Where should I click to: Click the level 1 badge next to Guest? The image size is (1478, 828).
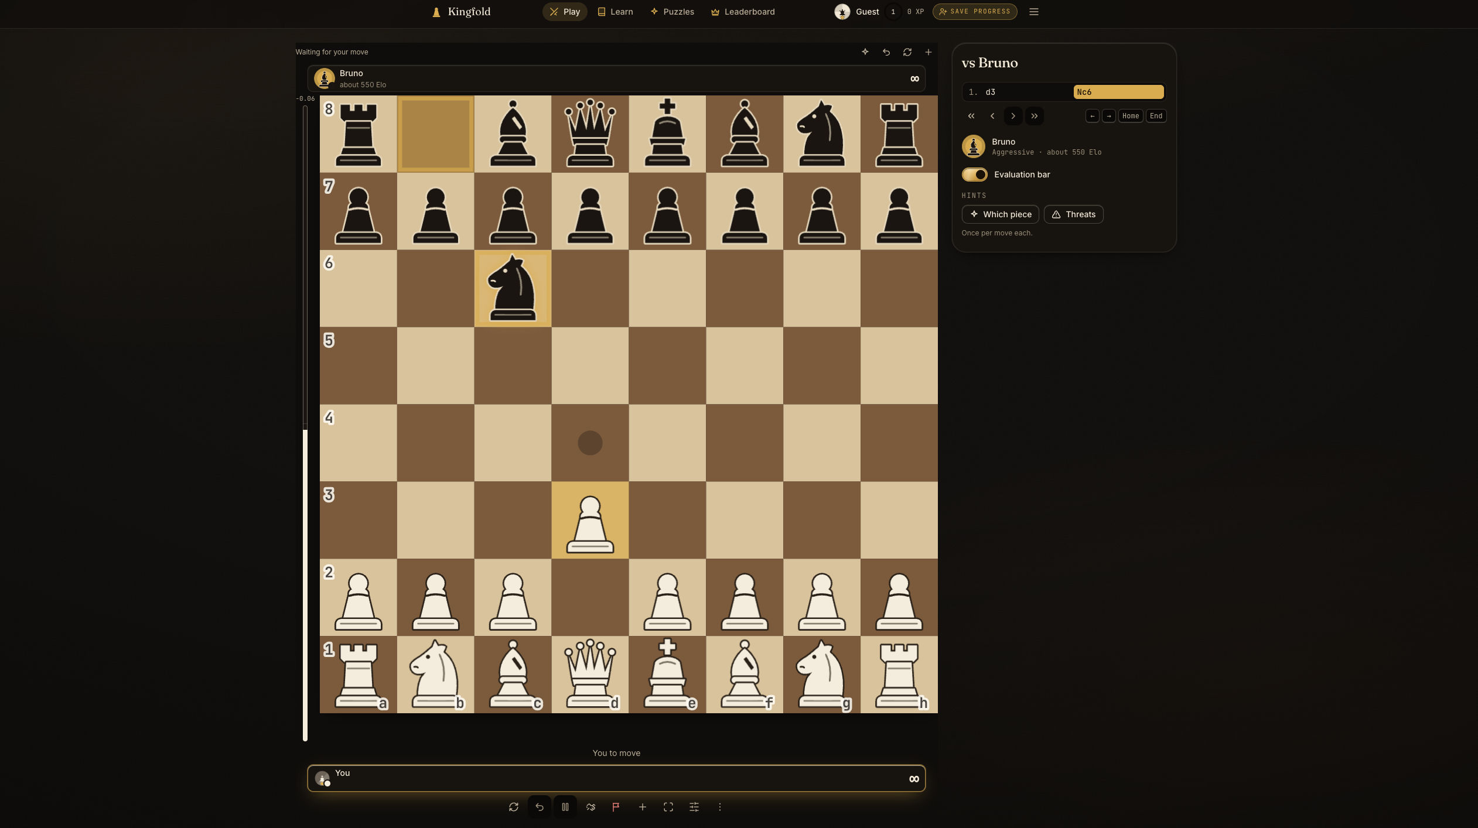pyautogui.click(x=893, y=12)
